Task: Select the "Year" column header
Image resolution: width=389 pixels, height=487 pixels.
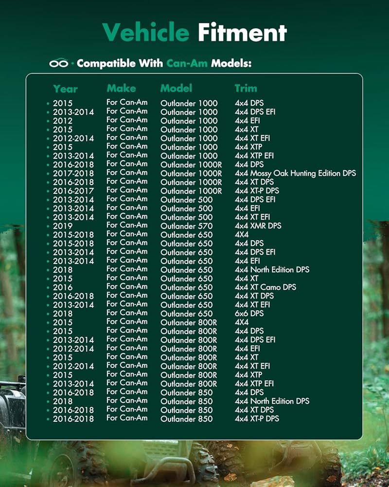Action: pyautogui.click(x=65, y=89)
